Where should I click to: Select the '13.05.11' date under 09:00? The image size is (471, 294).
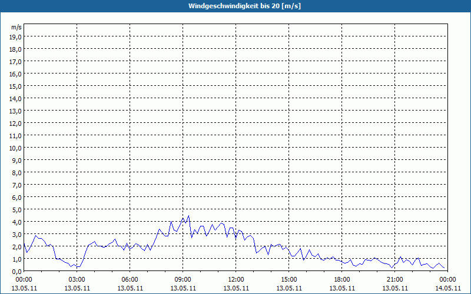point(183,288)
